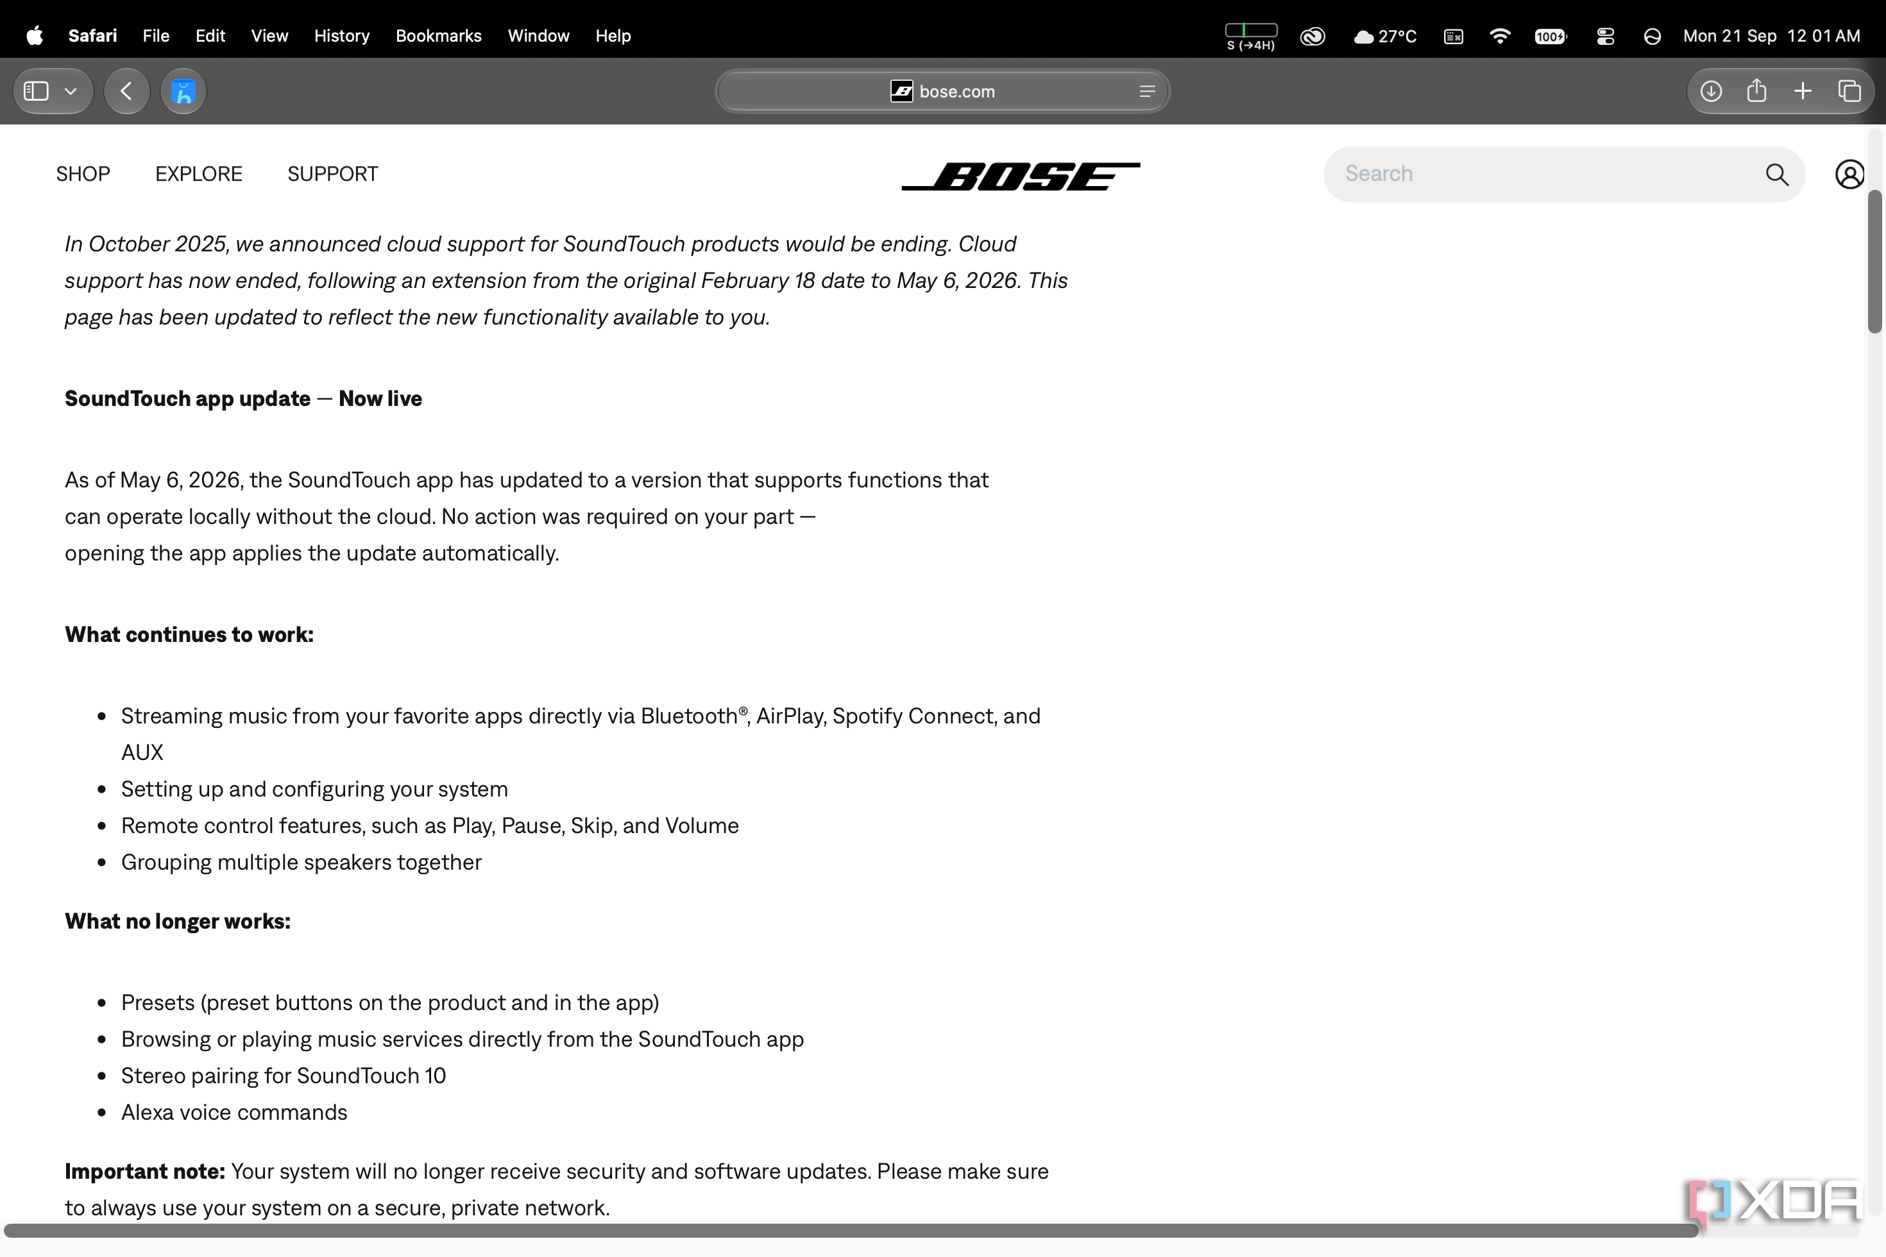Click the italic 'In October 2025' notice
Screen dimensions: 1886x1257
click(566, 281)
